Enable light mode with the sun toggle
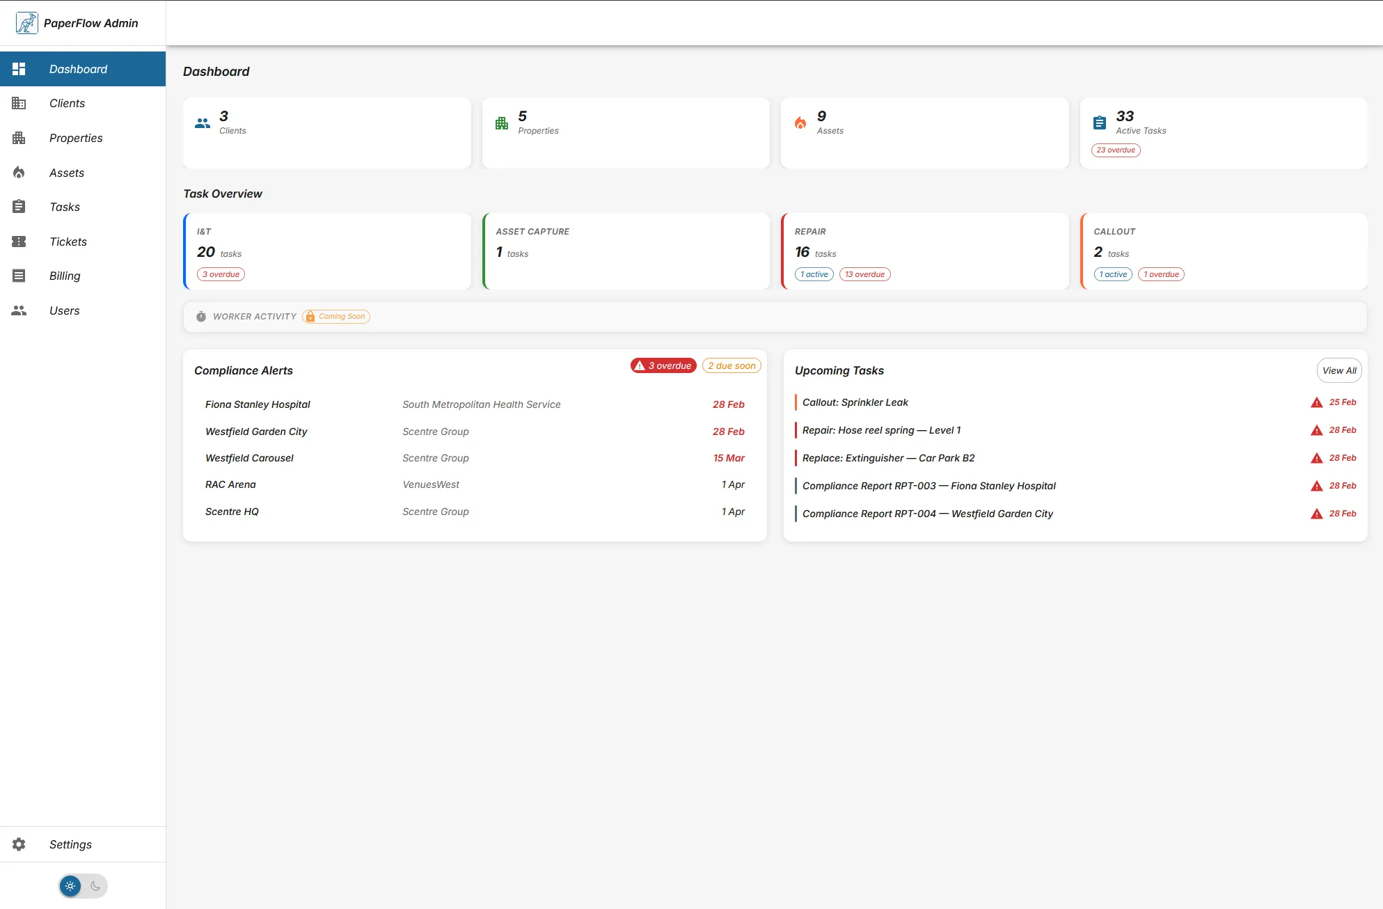Image resolution: width=1383 pixels, height=909 pixels. point(70,886)
